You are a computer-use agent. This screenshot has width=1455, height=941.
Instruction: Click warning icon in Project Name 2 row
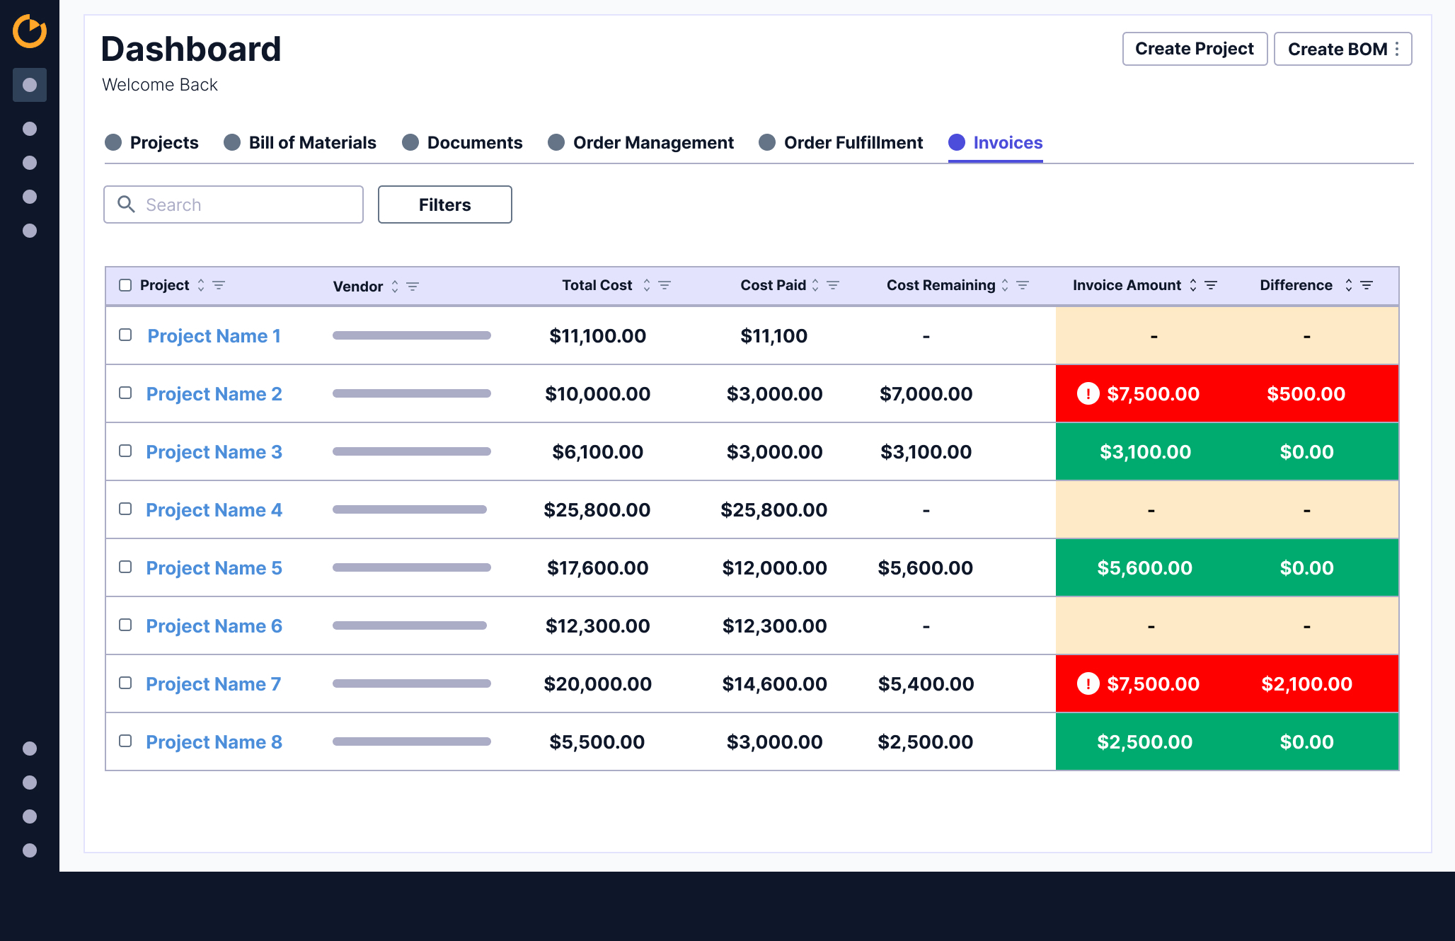[1088, 393]
